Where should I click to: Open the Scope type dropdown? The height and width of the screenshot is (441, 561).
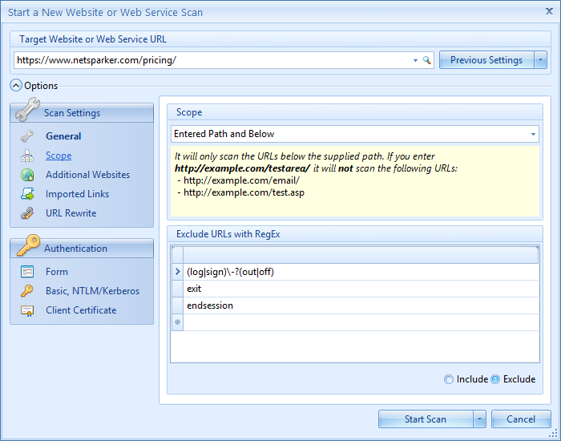click(533, 134)
